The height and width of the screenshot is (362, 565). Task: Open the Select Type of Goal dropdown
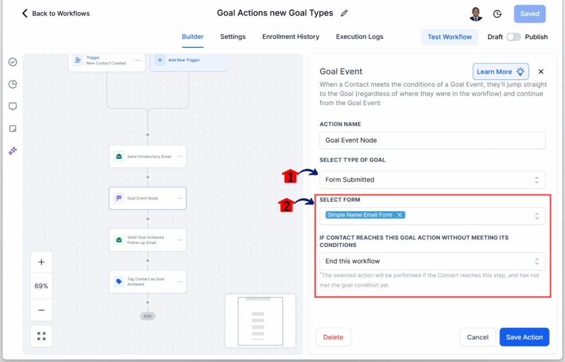click(432, 180)
